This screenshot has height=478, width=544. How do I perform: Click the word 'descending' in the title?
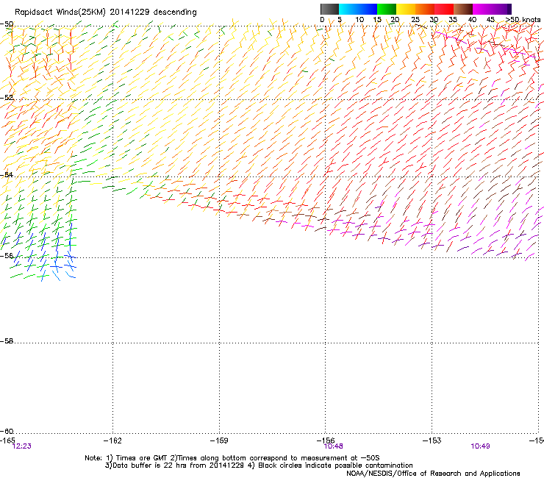[x=175, y=13]
